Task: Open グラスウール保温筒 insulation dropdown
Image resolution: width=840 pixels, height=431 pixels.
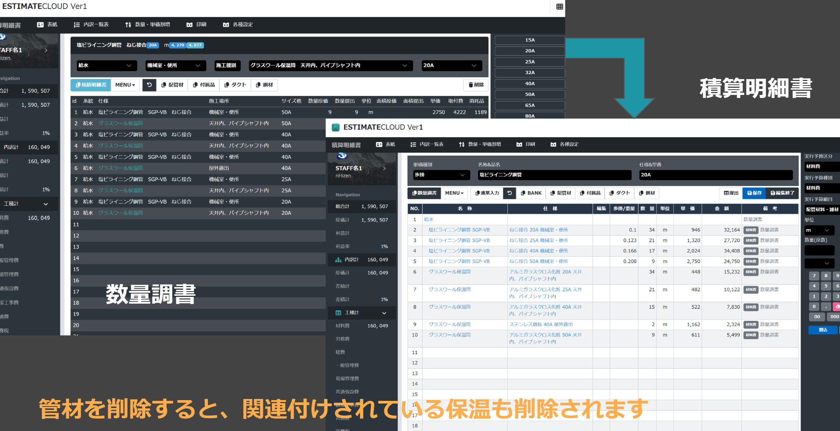Action: click(x=330, y=66)
